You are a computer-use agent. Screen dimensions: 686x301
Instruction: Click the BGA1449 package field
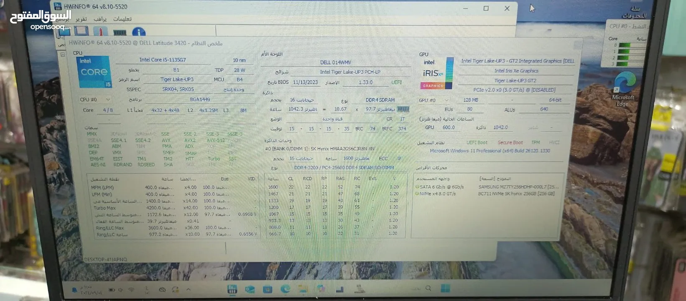coord(200,99)
